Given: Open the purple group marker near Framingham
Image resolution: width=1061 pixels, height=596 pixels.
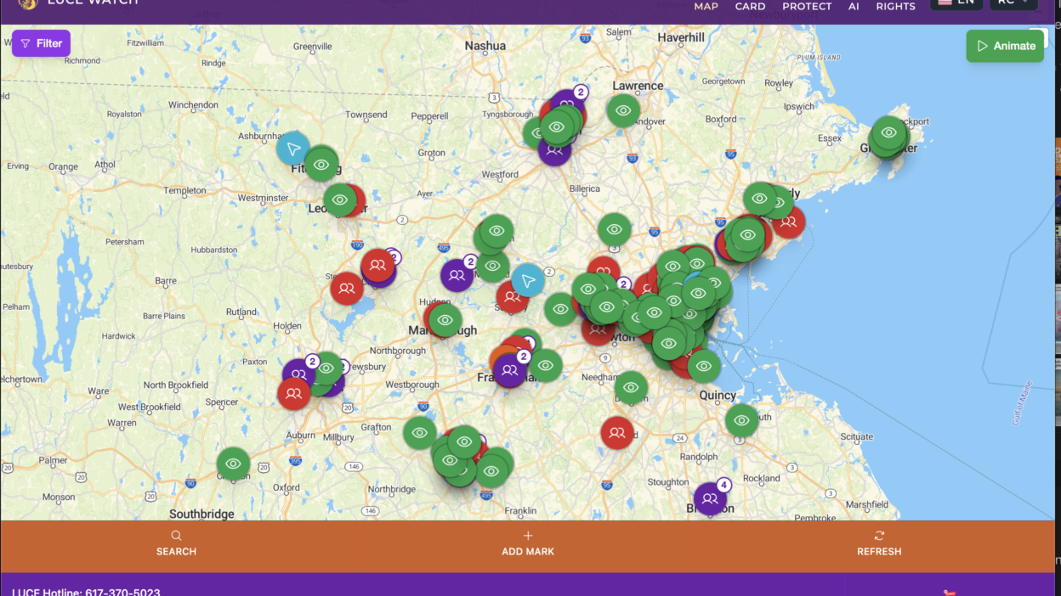Looking at the screenshot, I should pos(509,370).
